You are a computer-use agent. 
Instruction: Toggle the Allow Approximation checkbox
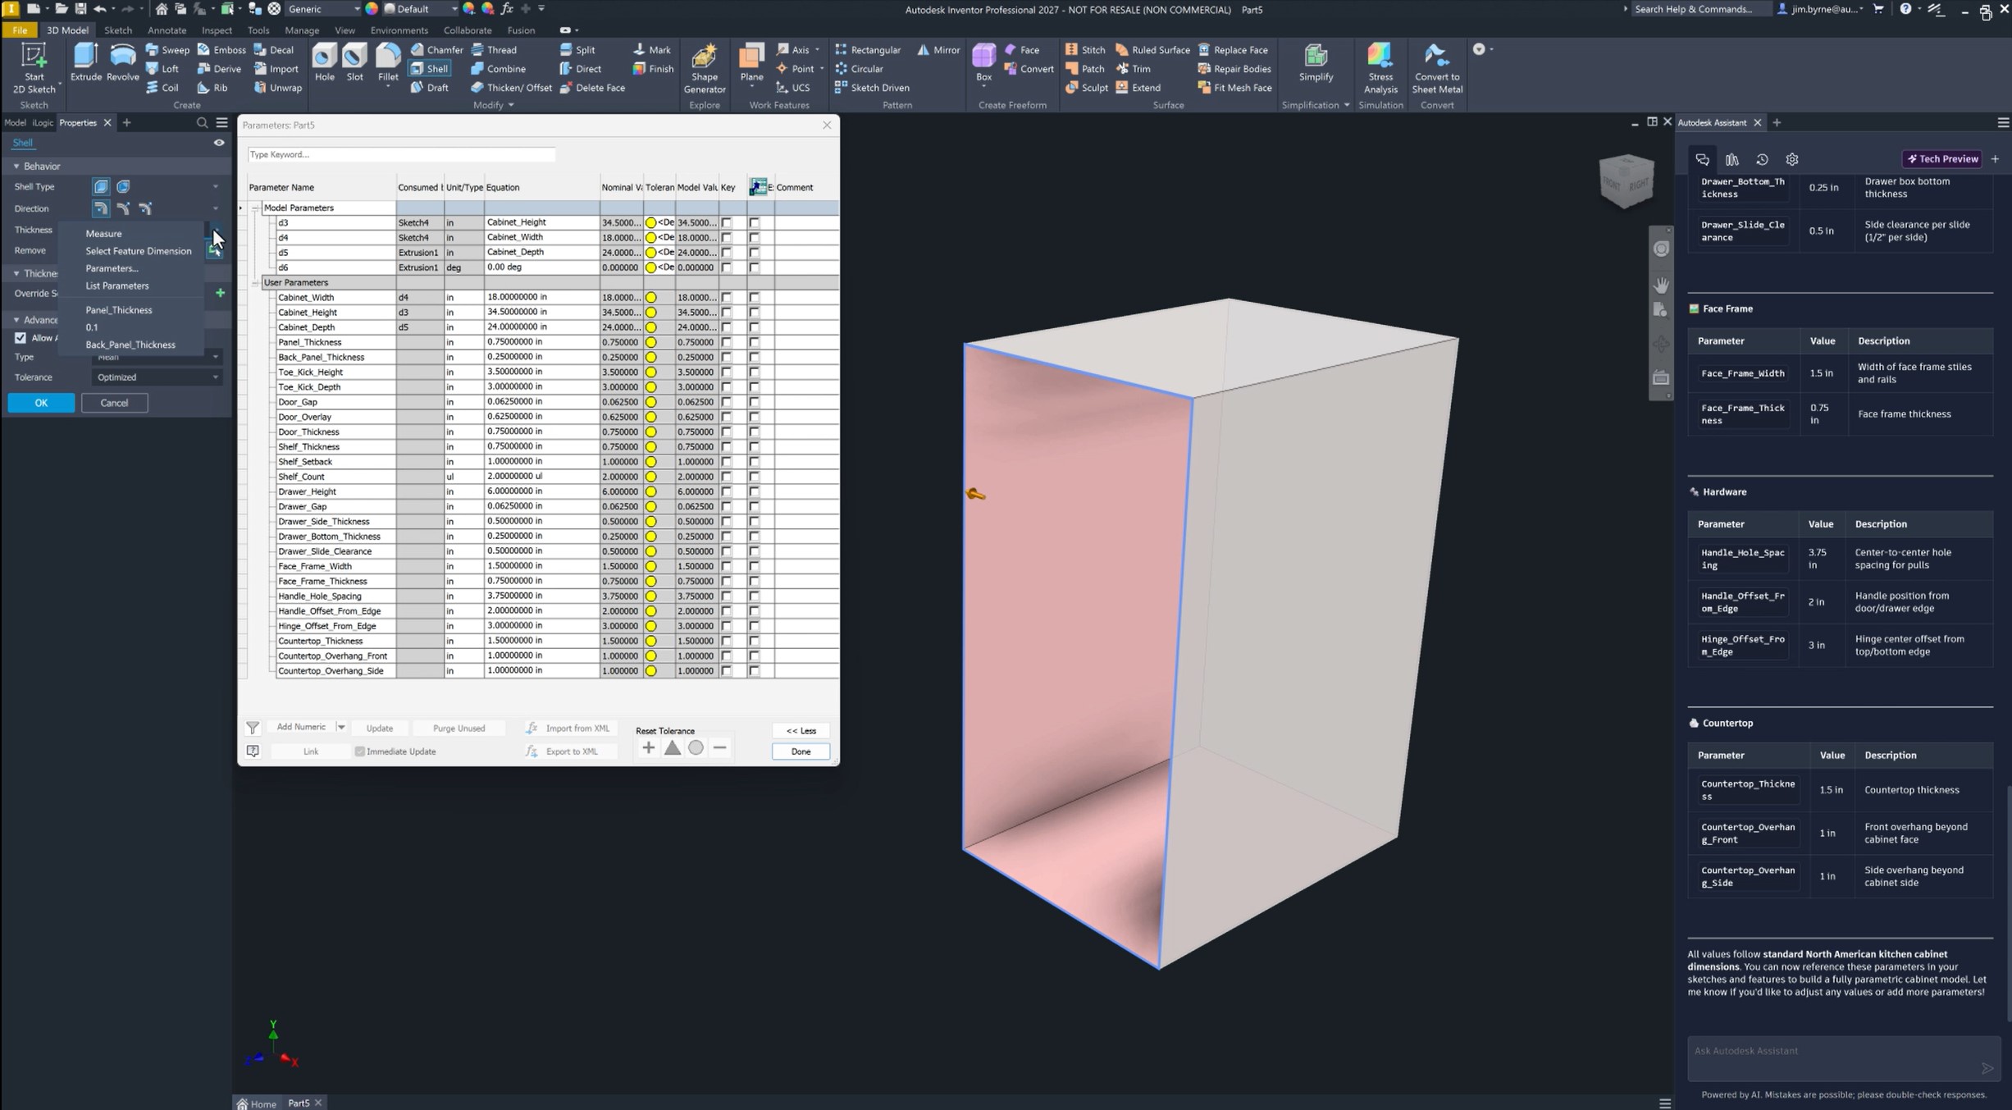(21, 338)
